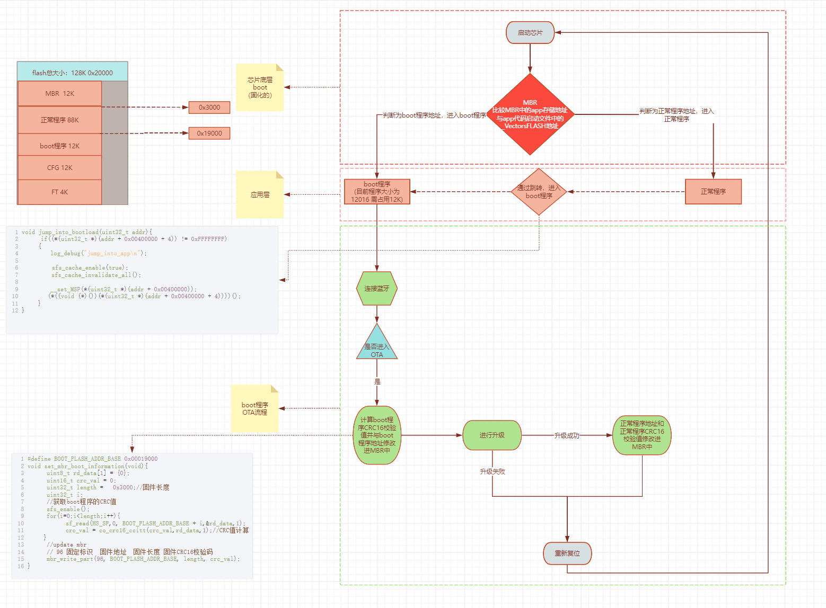The width and height of the screenshot is (826, 608).
Task: Select the 判断为boot程序地址 edge label
Action: tap(434, 115)
